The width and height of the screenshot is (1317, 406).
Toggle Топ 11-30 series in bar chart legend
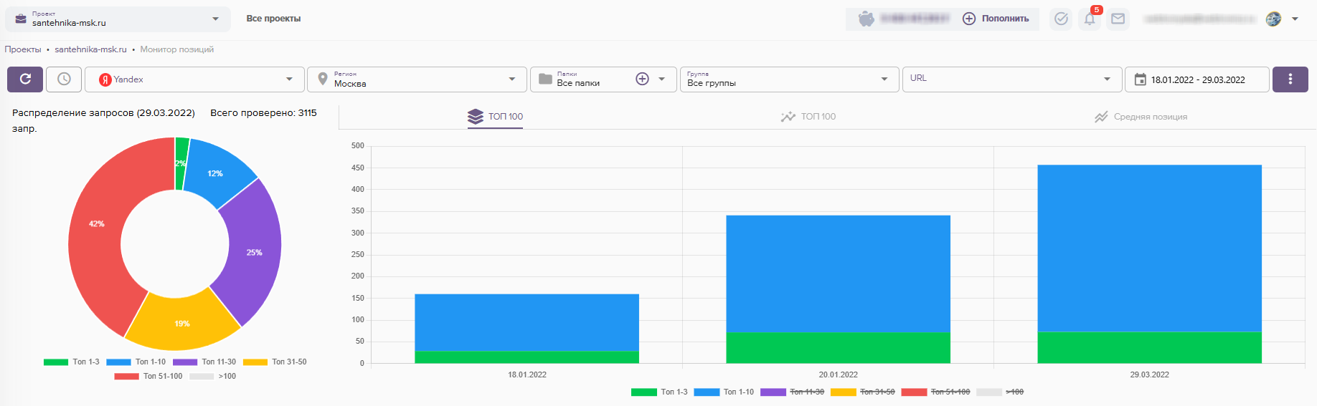pos(793,392)
